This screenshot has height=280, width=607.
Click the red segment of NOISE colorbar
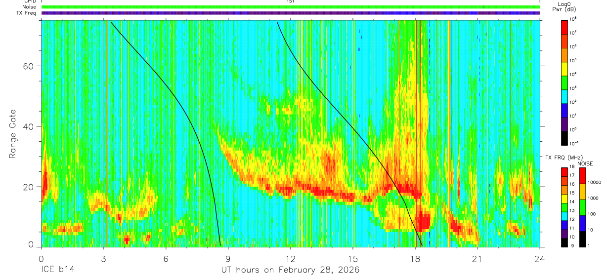tap(583, 176)
